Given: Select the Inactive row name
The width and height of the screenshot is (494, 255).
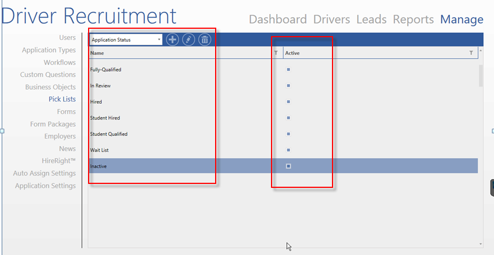Looking at the screenshot, I should (98, 166).
